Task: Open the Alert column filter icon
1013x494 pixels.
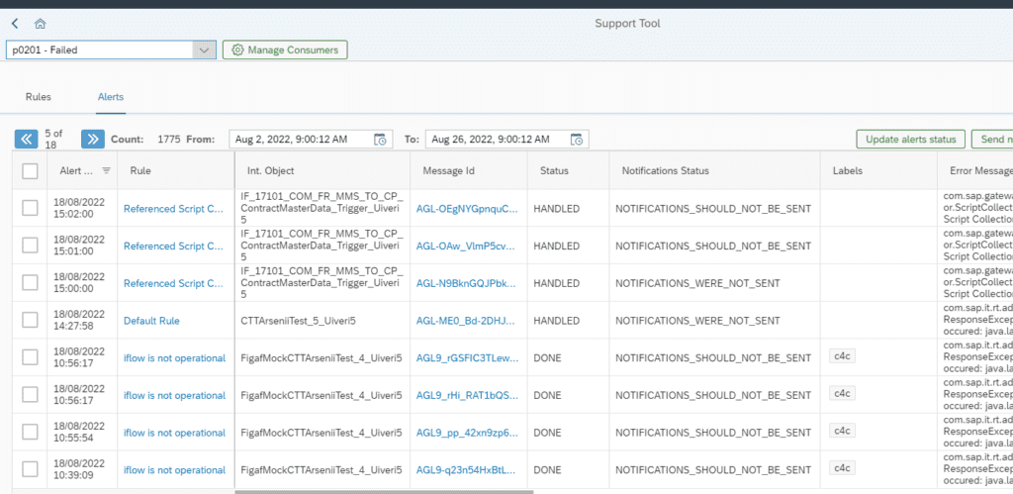Action: click(x=107, y=170)
